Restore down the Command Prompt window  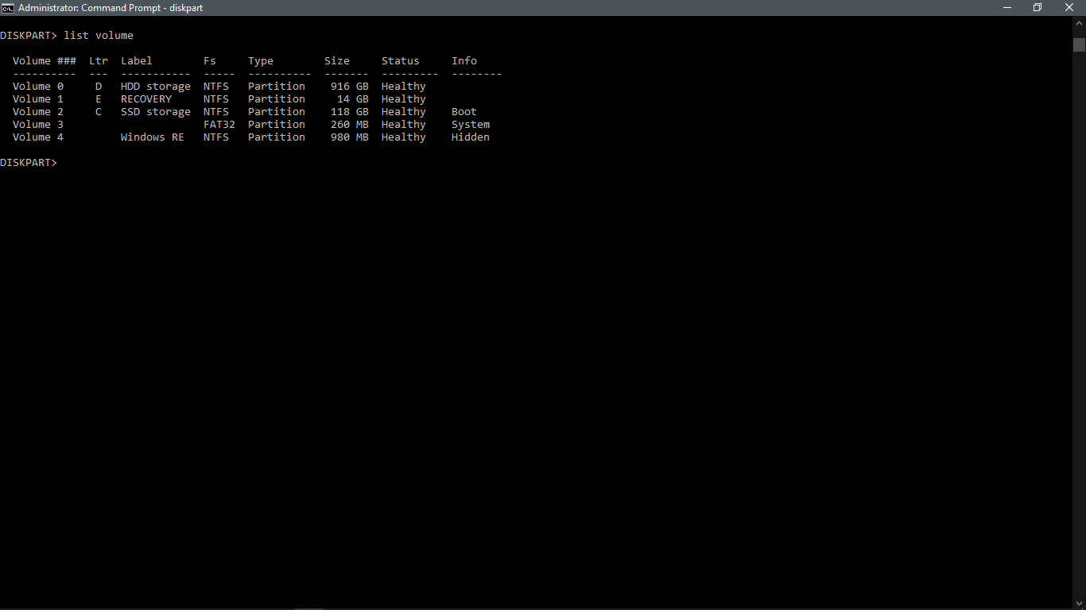click(1038, 7)
